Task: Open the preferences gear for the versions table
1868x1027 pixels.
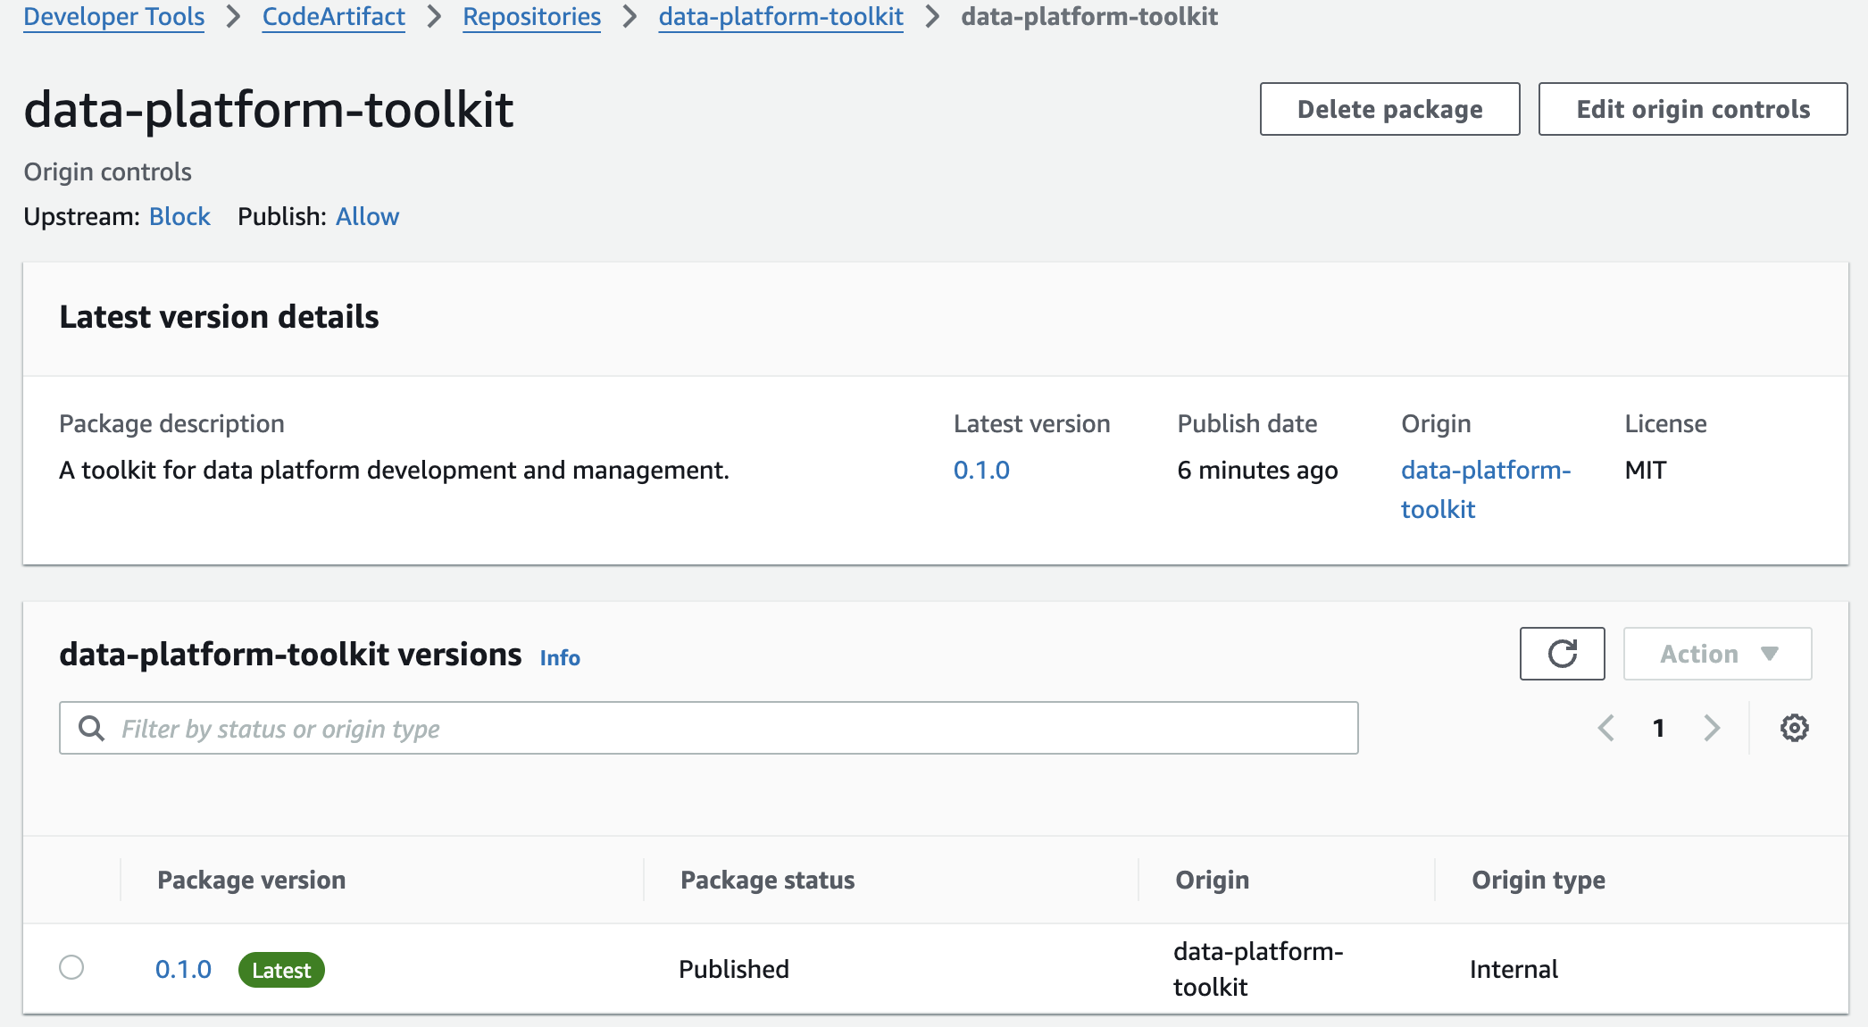Action: coord(1794,728)
